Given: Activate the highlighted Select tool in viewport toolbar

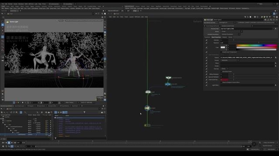Looking at the screenshot, I should coord(3,25).
